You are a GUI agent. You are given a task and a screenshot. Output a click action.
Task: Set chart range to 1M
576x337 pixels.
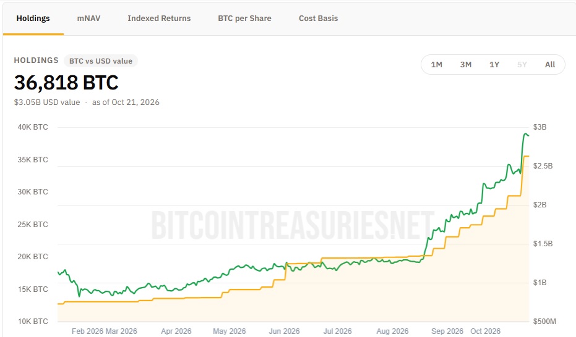436,65
